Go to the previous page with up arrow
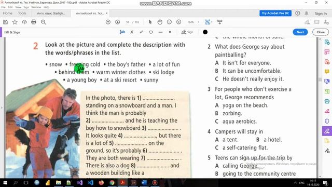The width and height of the screenshot is (332, 187). [x=108, y=22]
